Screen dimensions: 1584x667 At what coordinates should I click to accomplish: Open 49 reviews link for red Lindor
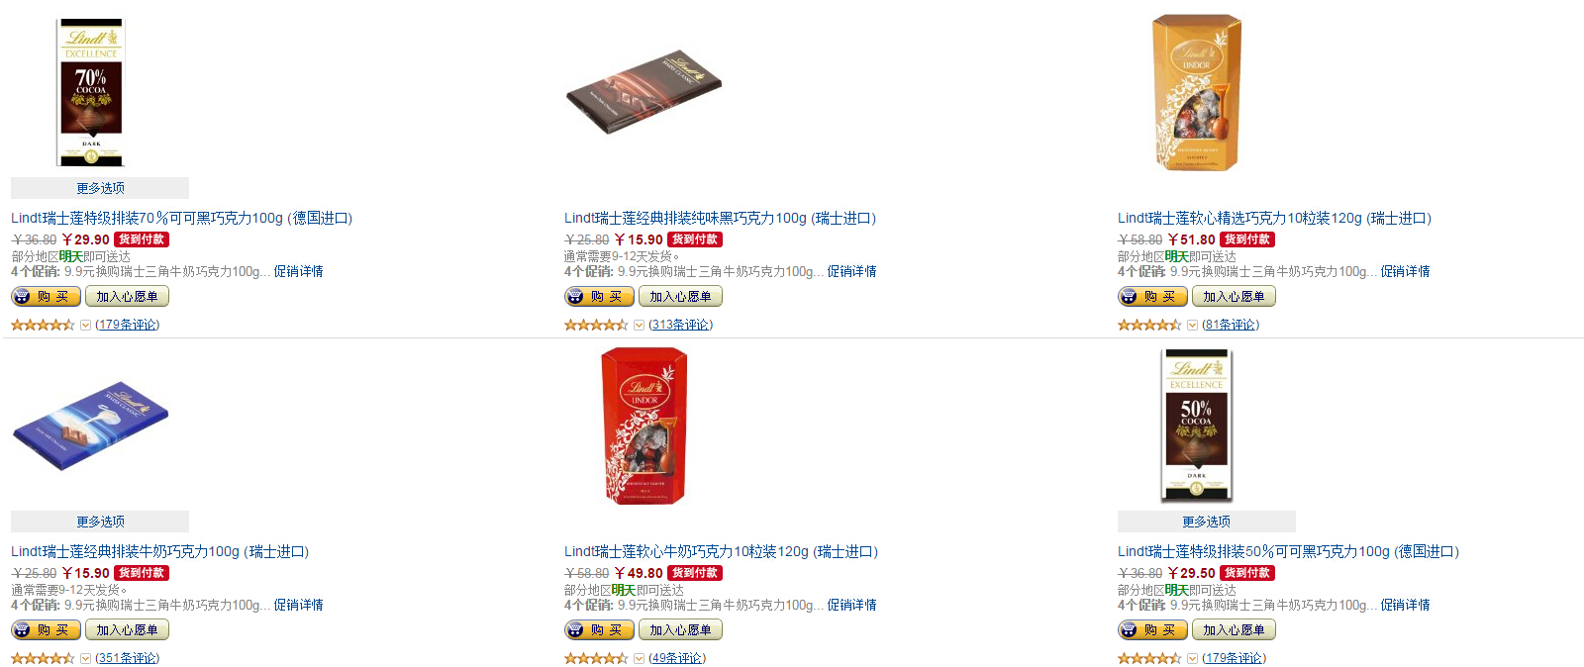pos(677,658)
